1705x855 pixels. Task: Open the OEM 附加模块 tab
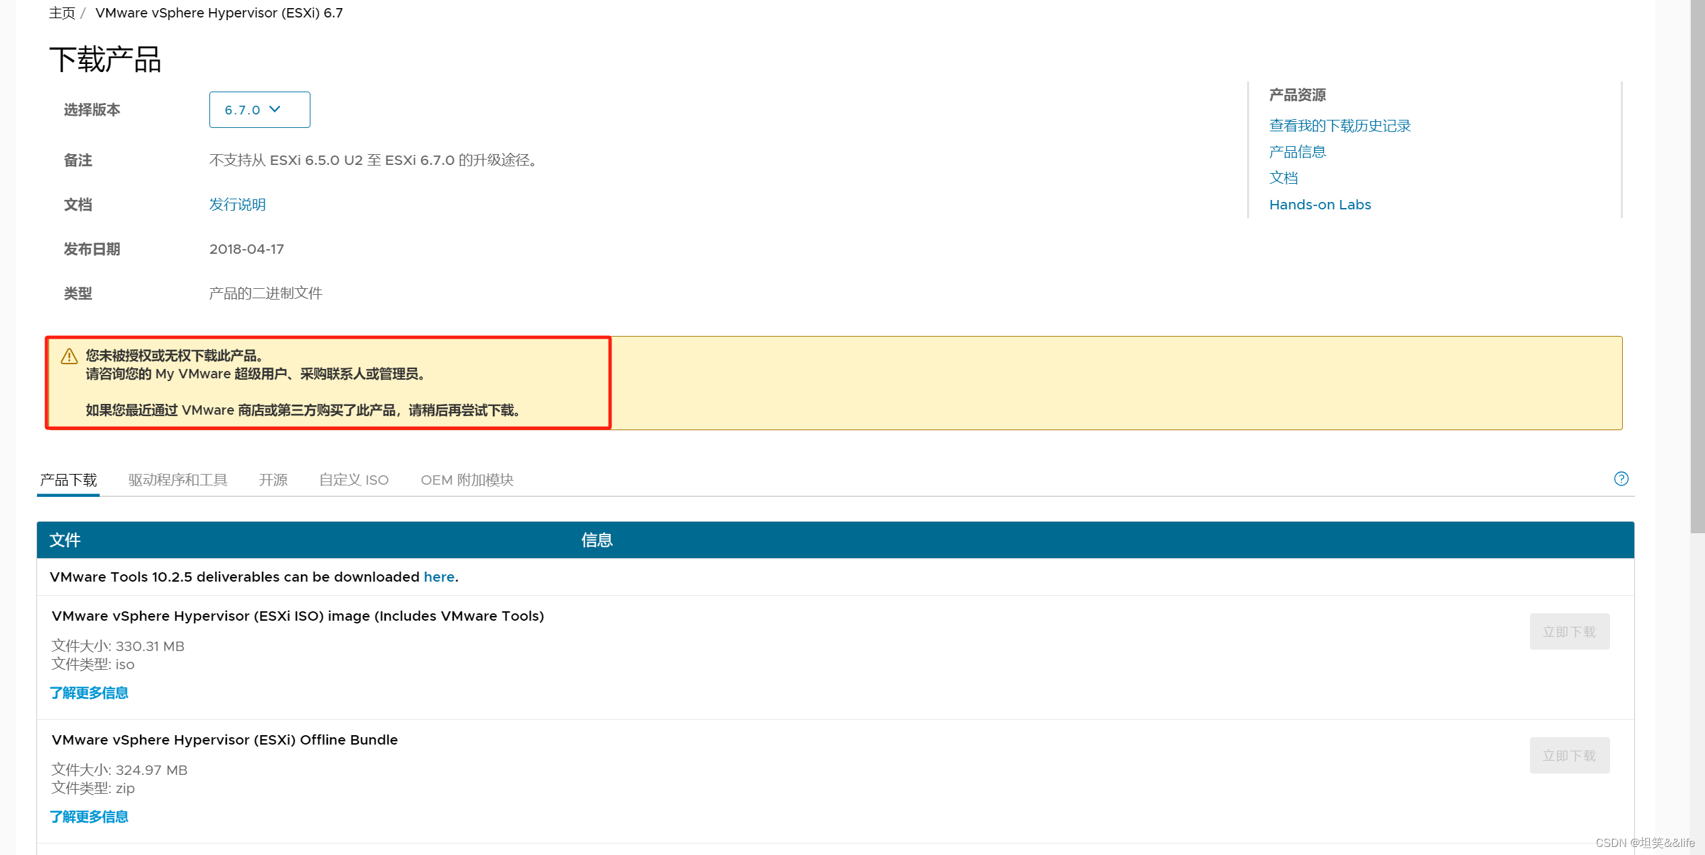coord(467,480)
